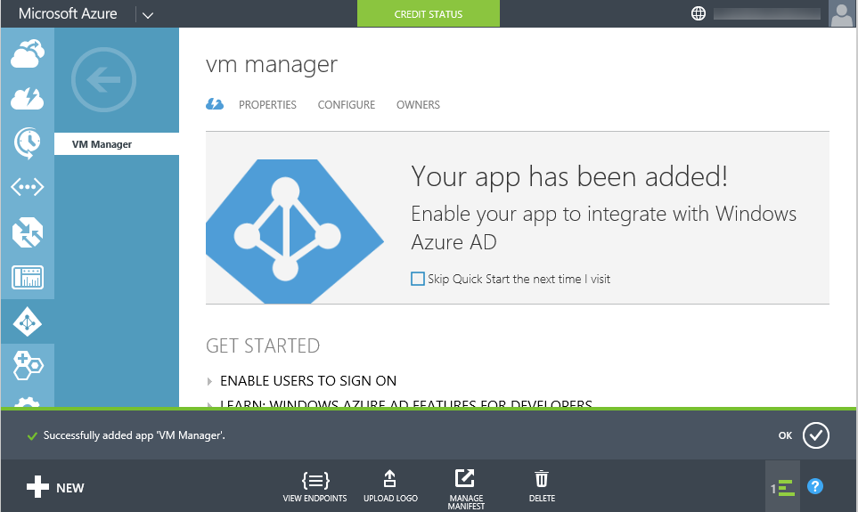Open the user account avatar

(x=842, y=13)
